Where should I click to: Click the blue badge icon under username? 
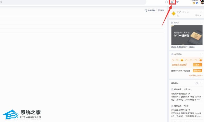[197, 3]
